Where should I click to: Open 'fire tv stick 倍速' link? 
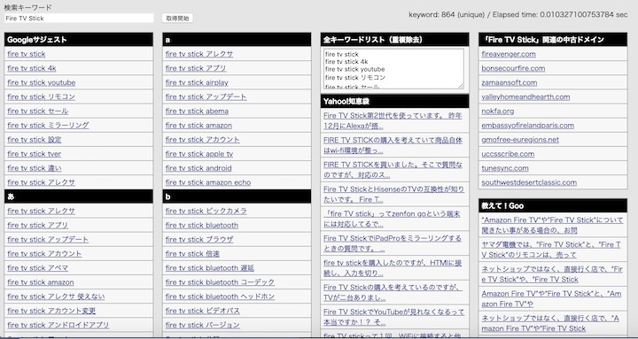[192, 254]
